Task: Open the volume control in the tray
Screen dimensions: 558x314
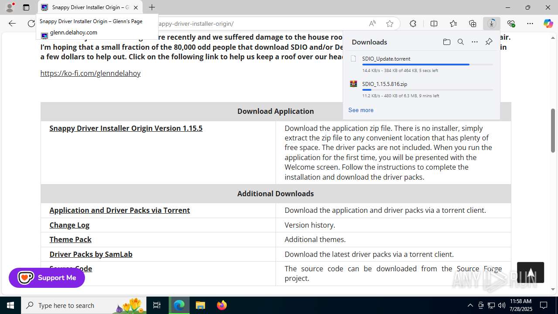Action: tap(502, 305)
